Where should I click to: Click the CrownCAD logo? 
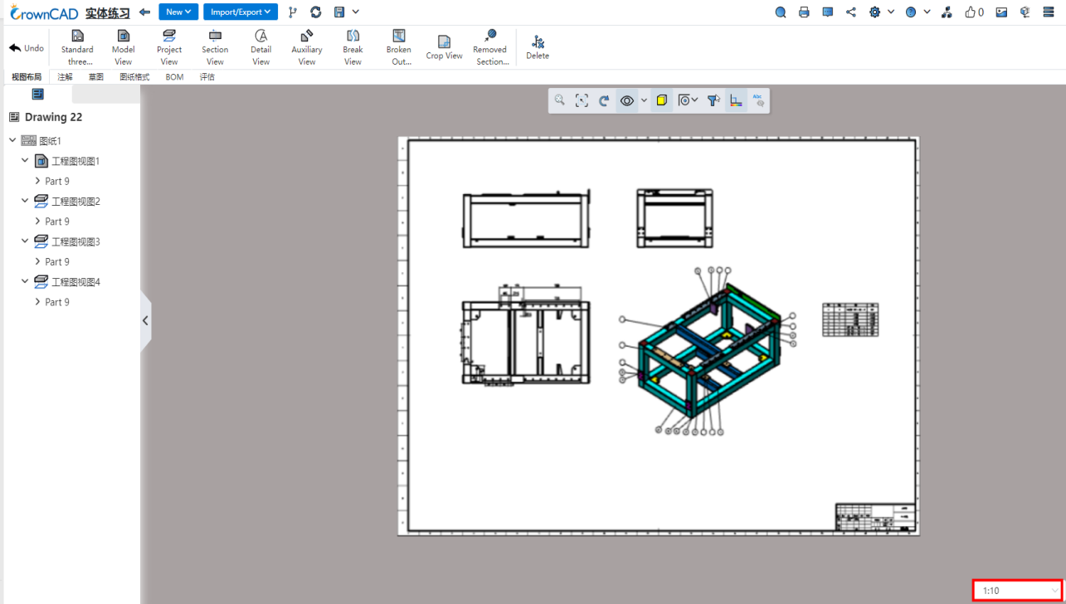(43, 12)
